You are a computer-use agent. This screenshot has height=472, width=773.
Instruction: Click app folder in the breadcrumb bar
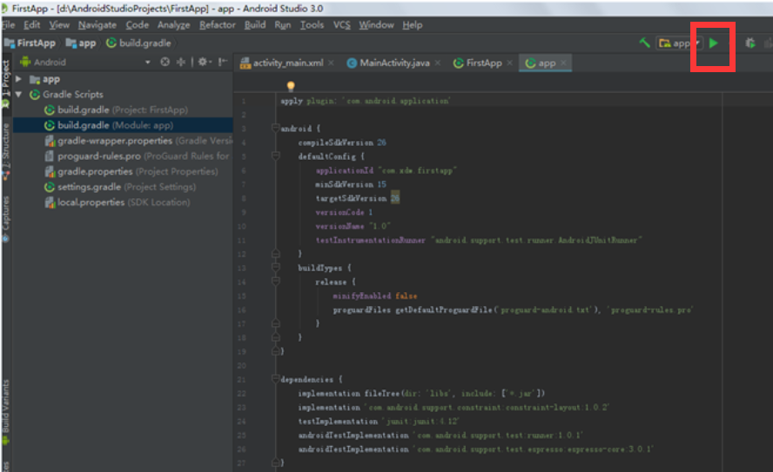pyautogui.click(x=81, y=43)
